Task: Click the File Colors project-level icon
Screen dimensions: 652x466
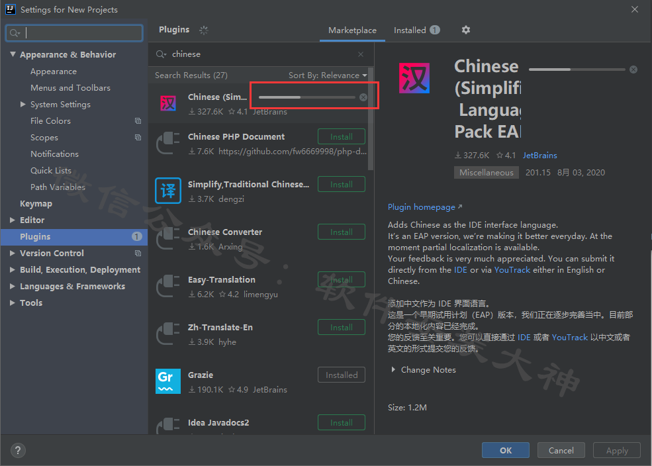Action: pyautogui.click(x=138, y=121)
